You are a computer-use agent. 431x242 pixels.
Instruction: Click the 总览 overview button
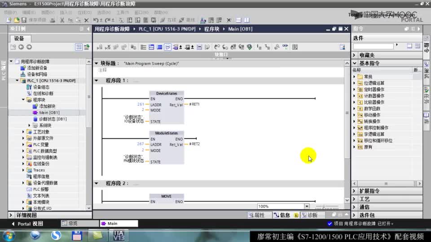click(x=79, y=224)
